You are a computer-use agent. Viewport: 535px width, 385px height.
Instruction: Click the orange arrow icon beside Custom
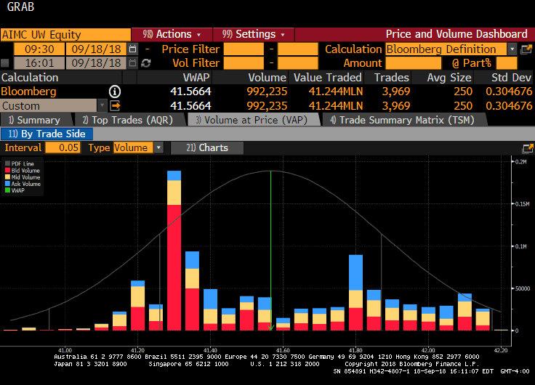114,105
